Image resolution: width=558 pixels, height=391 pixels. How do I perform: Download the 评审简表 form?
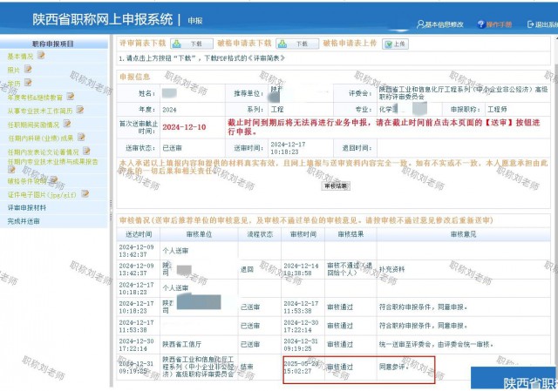point(191,43)
